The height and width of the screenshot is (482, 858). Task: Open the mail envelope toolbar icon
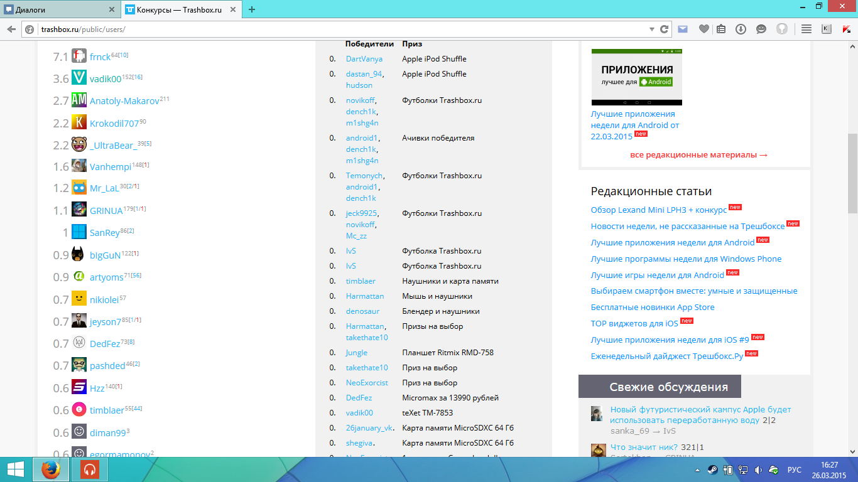[683, 29]
